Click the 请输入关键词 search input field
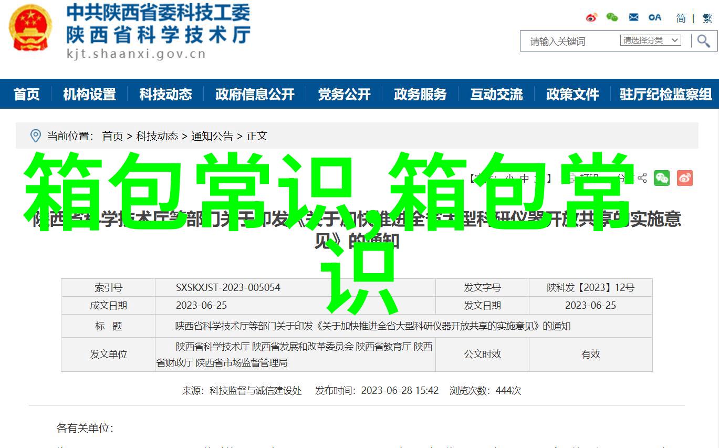 [570, 41]
